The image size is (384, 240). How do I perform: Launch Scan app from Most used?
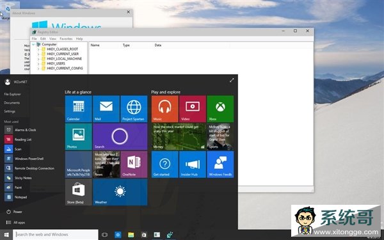click(13, 149)
